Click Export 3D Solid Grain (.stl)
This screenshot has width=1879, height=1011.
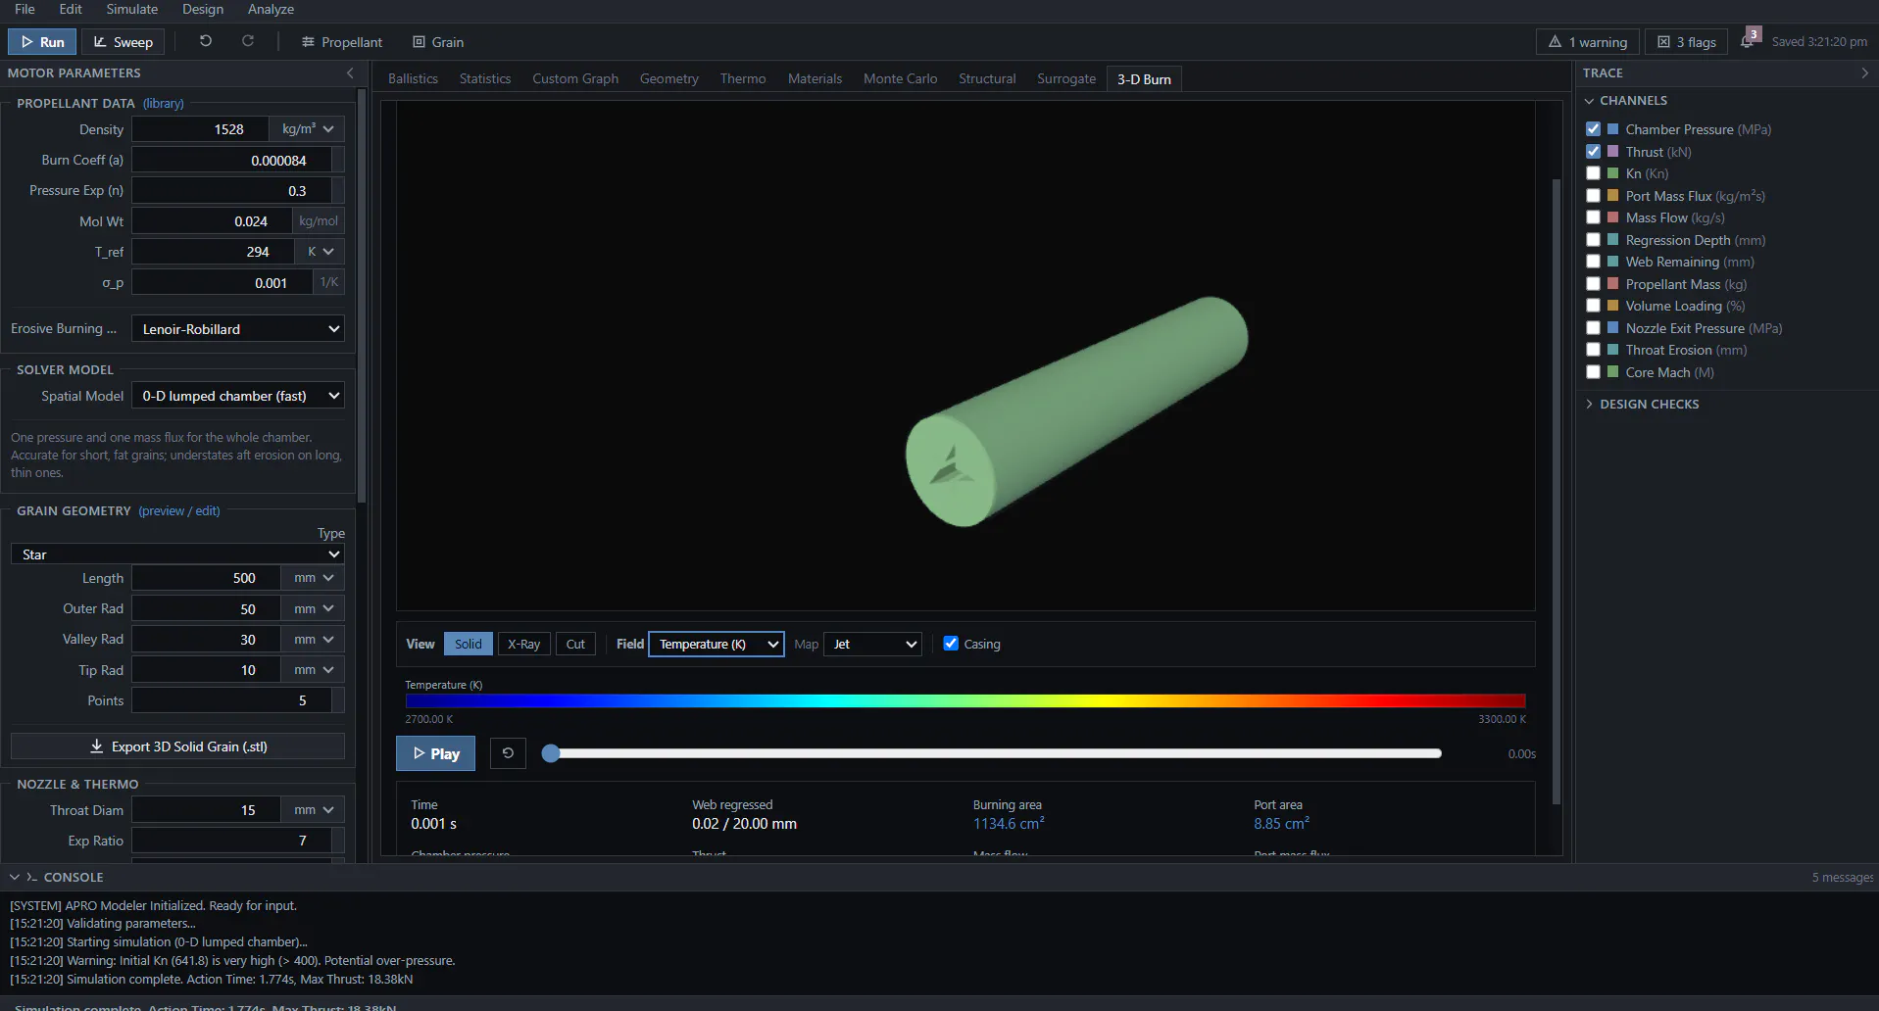[177, 746]
